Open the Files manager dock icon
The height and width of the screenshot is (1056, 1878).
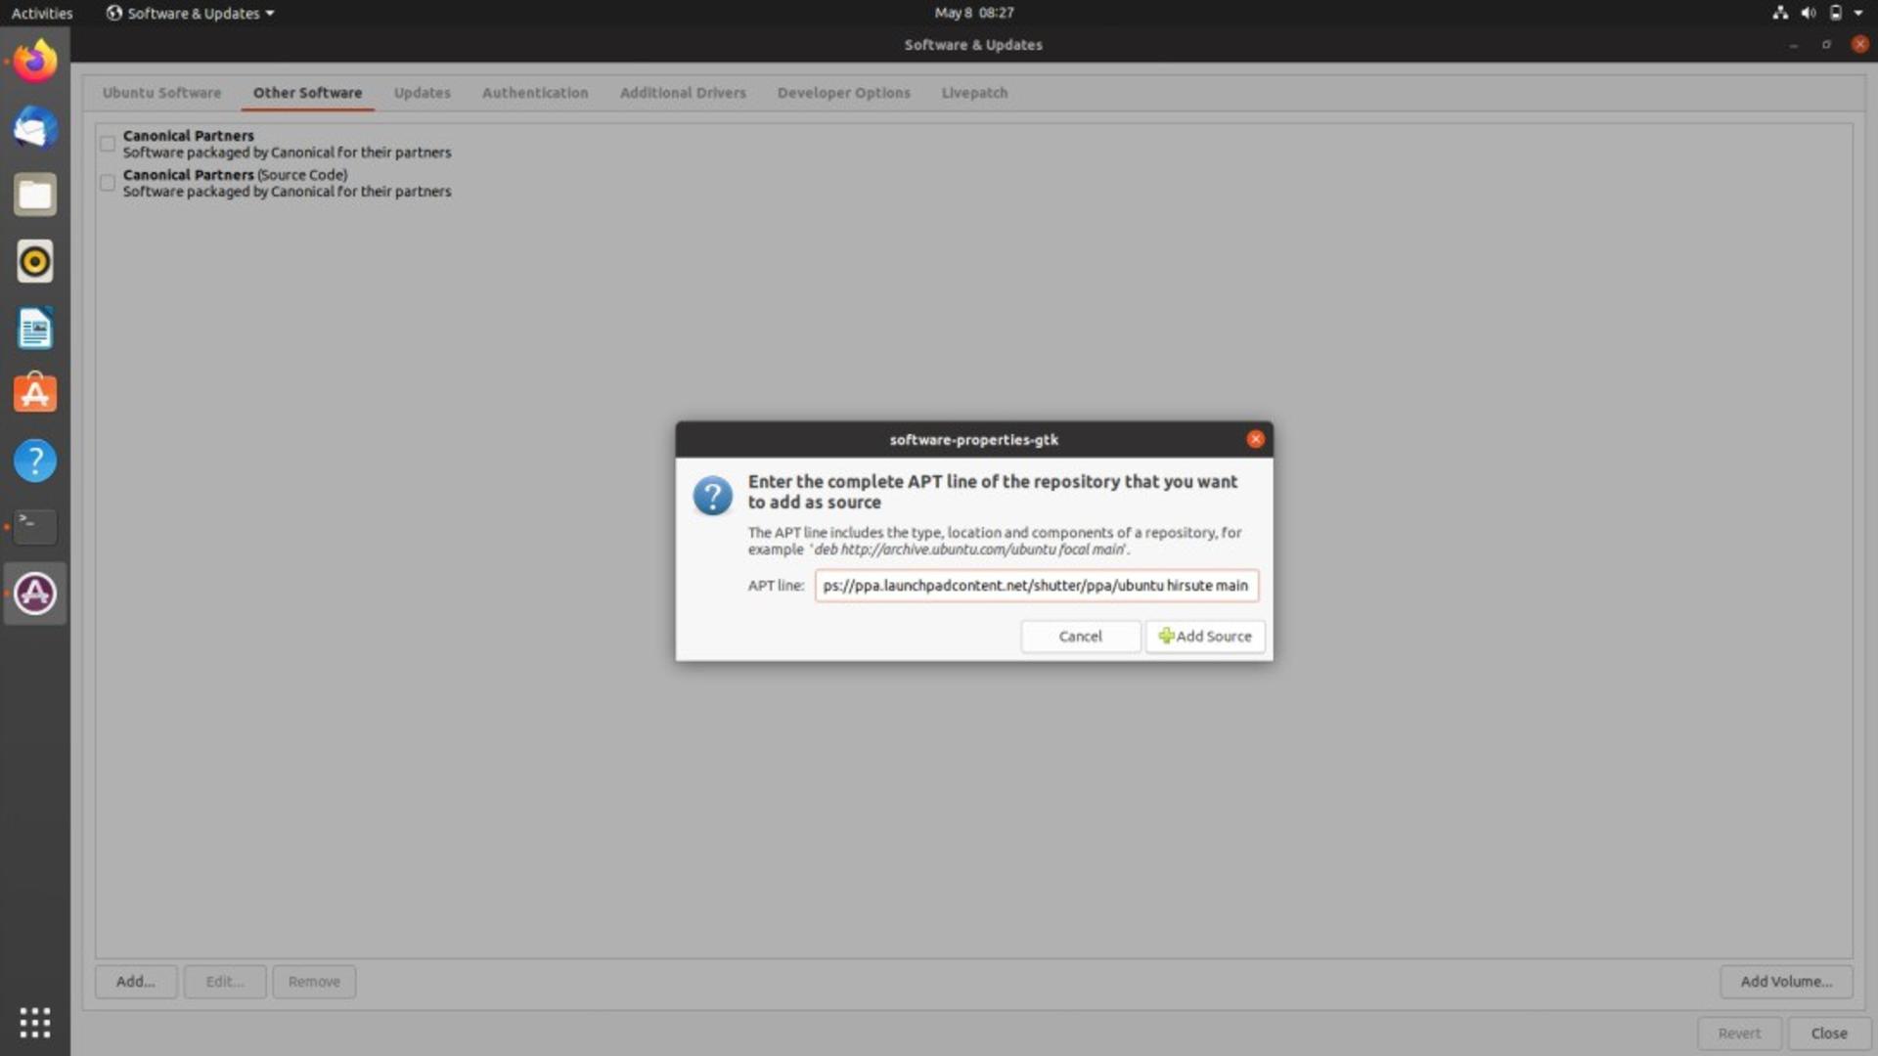[35, 195]
